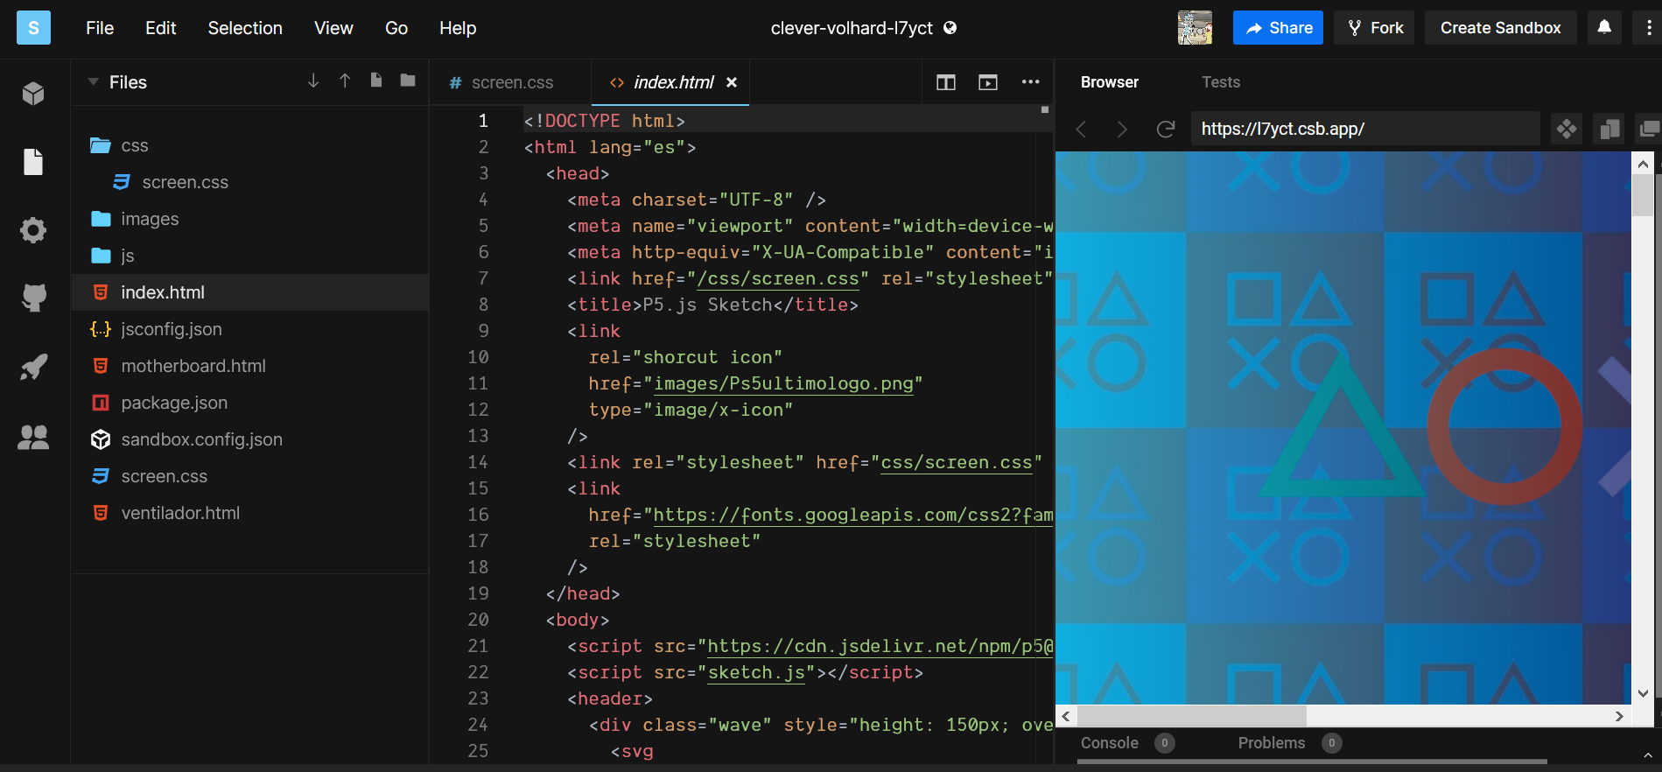Screen dimensions: 1662x772
Task: Create a new file icon
Action: coord(376,81)
